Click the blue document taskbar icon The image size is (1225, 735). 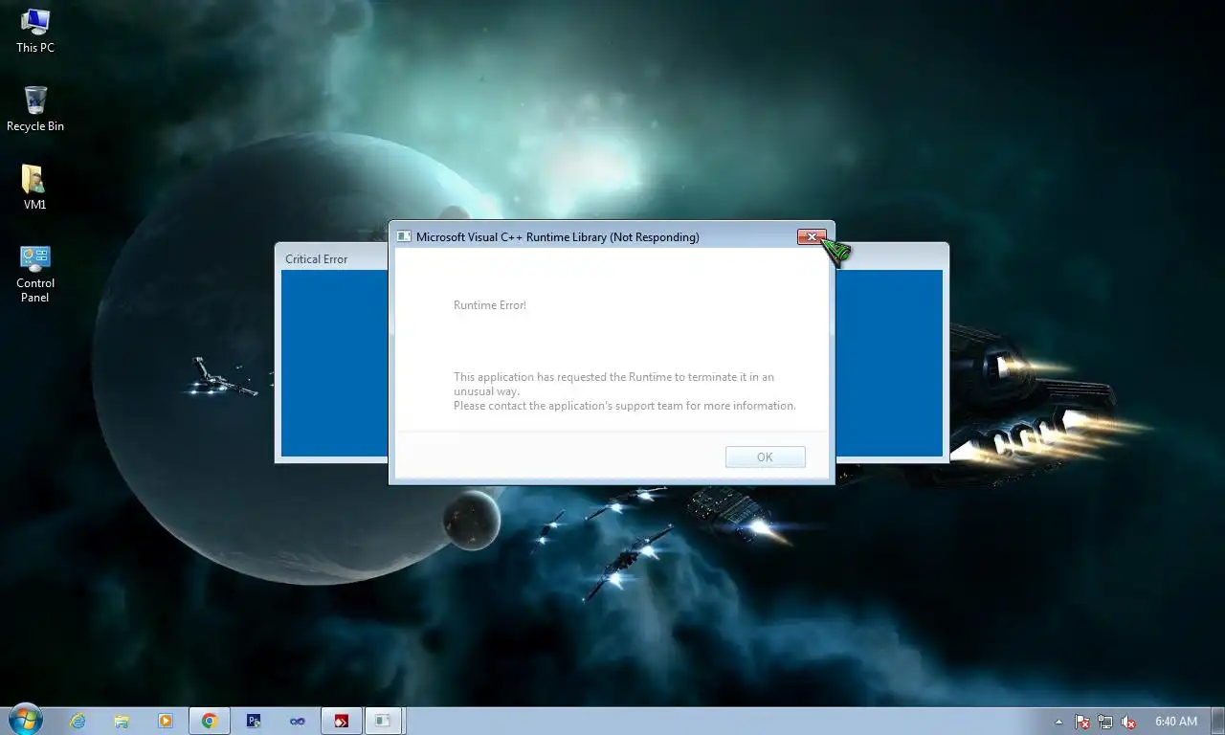tap(254, 721)
